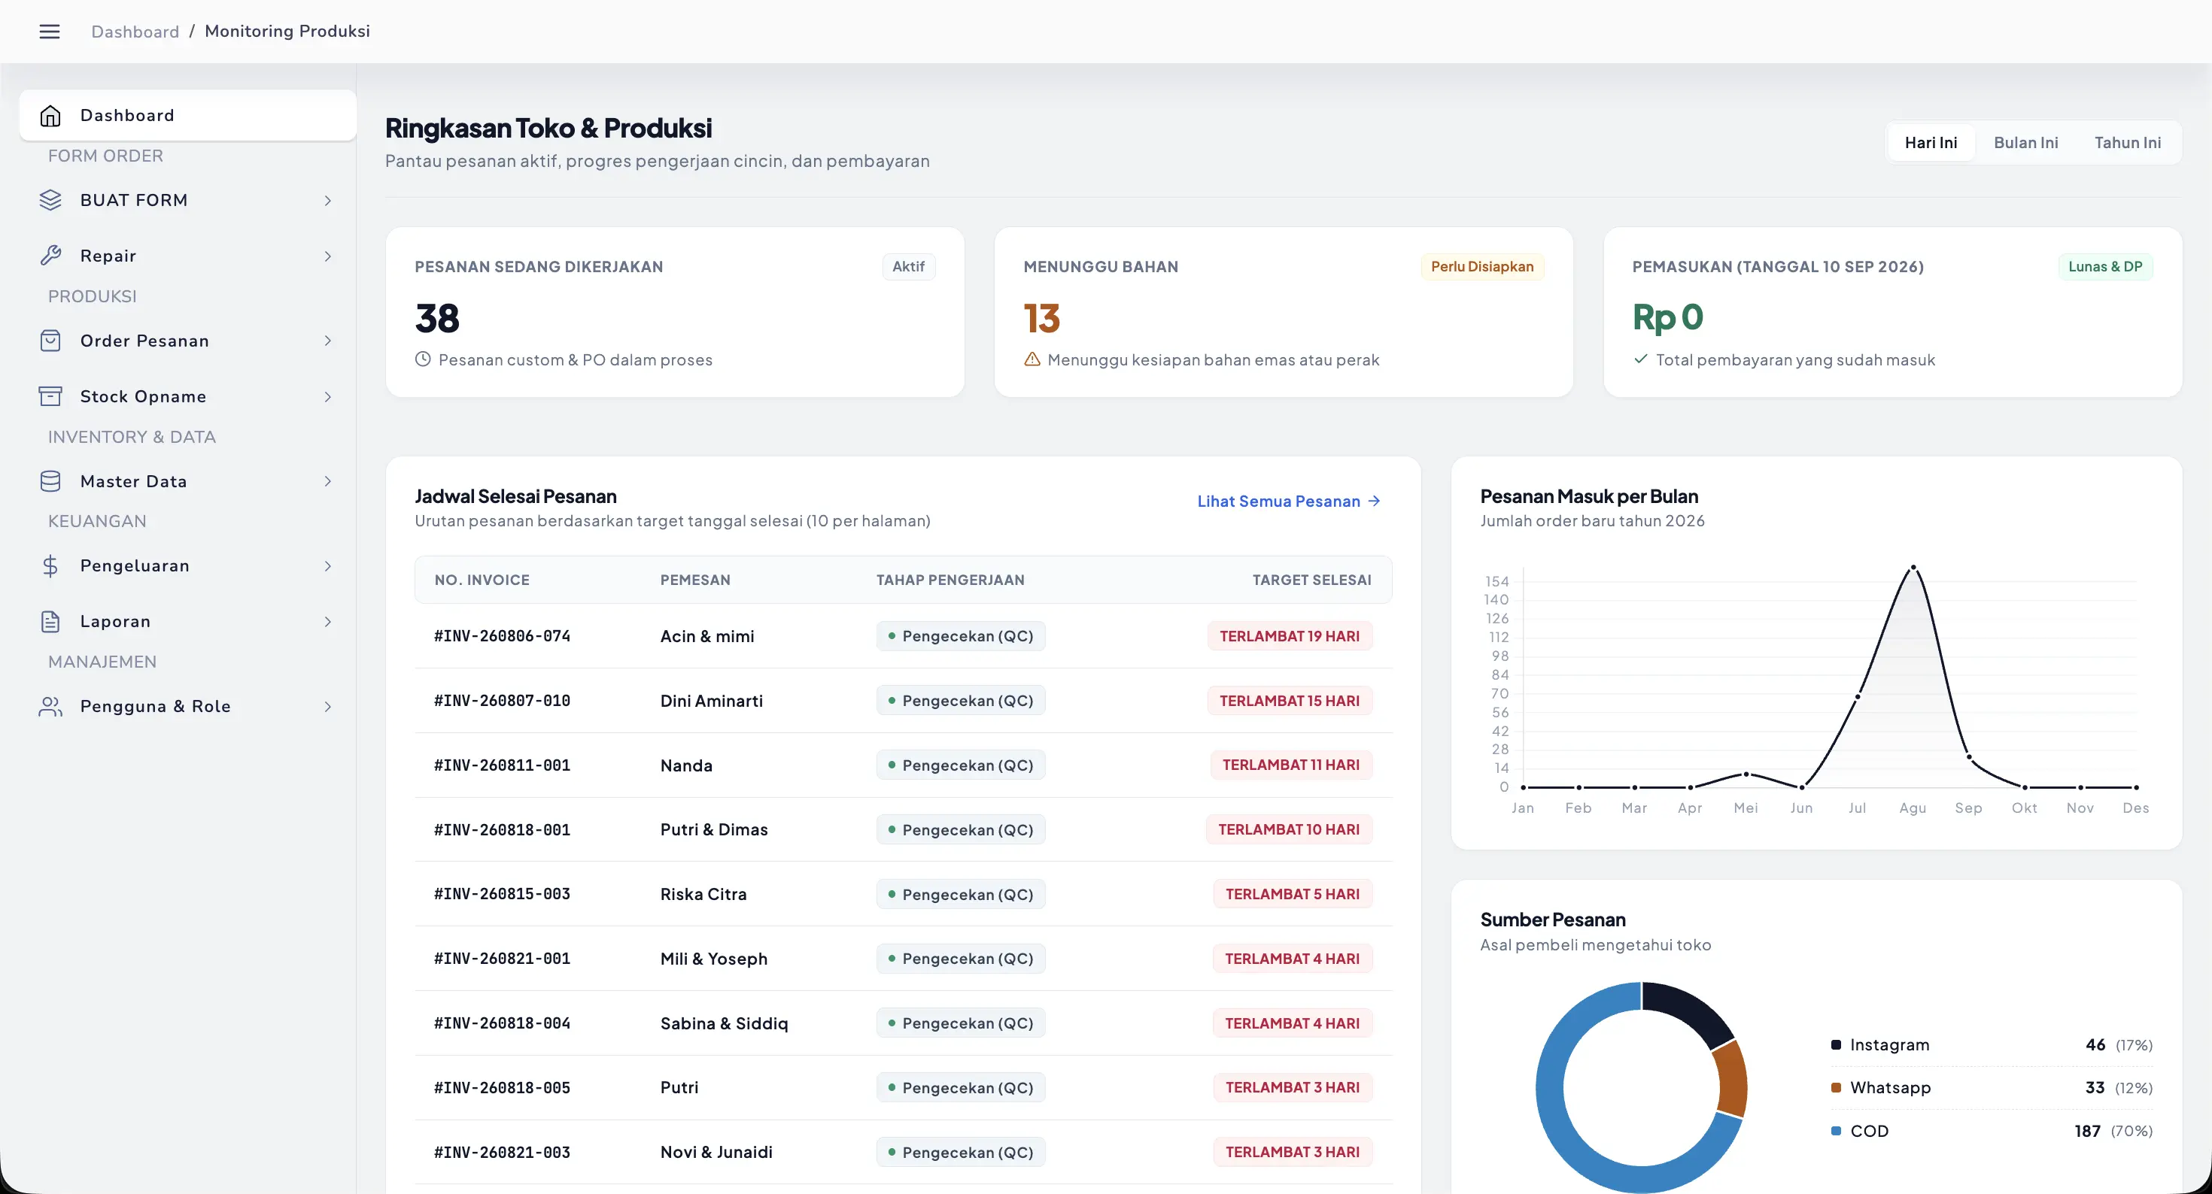The height and width of the screenshot is (1194, 2212).
Task: Switch to the Bulan Ini tab
Action: pyautogui.click(x=2025, y=143)
